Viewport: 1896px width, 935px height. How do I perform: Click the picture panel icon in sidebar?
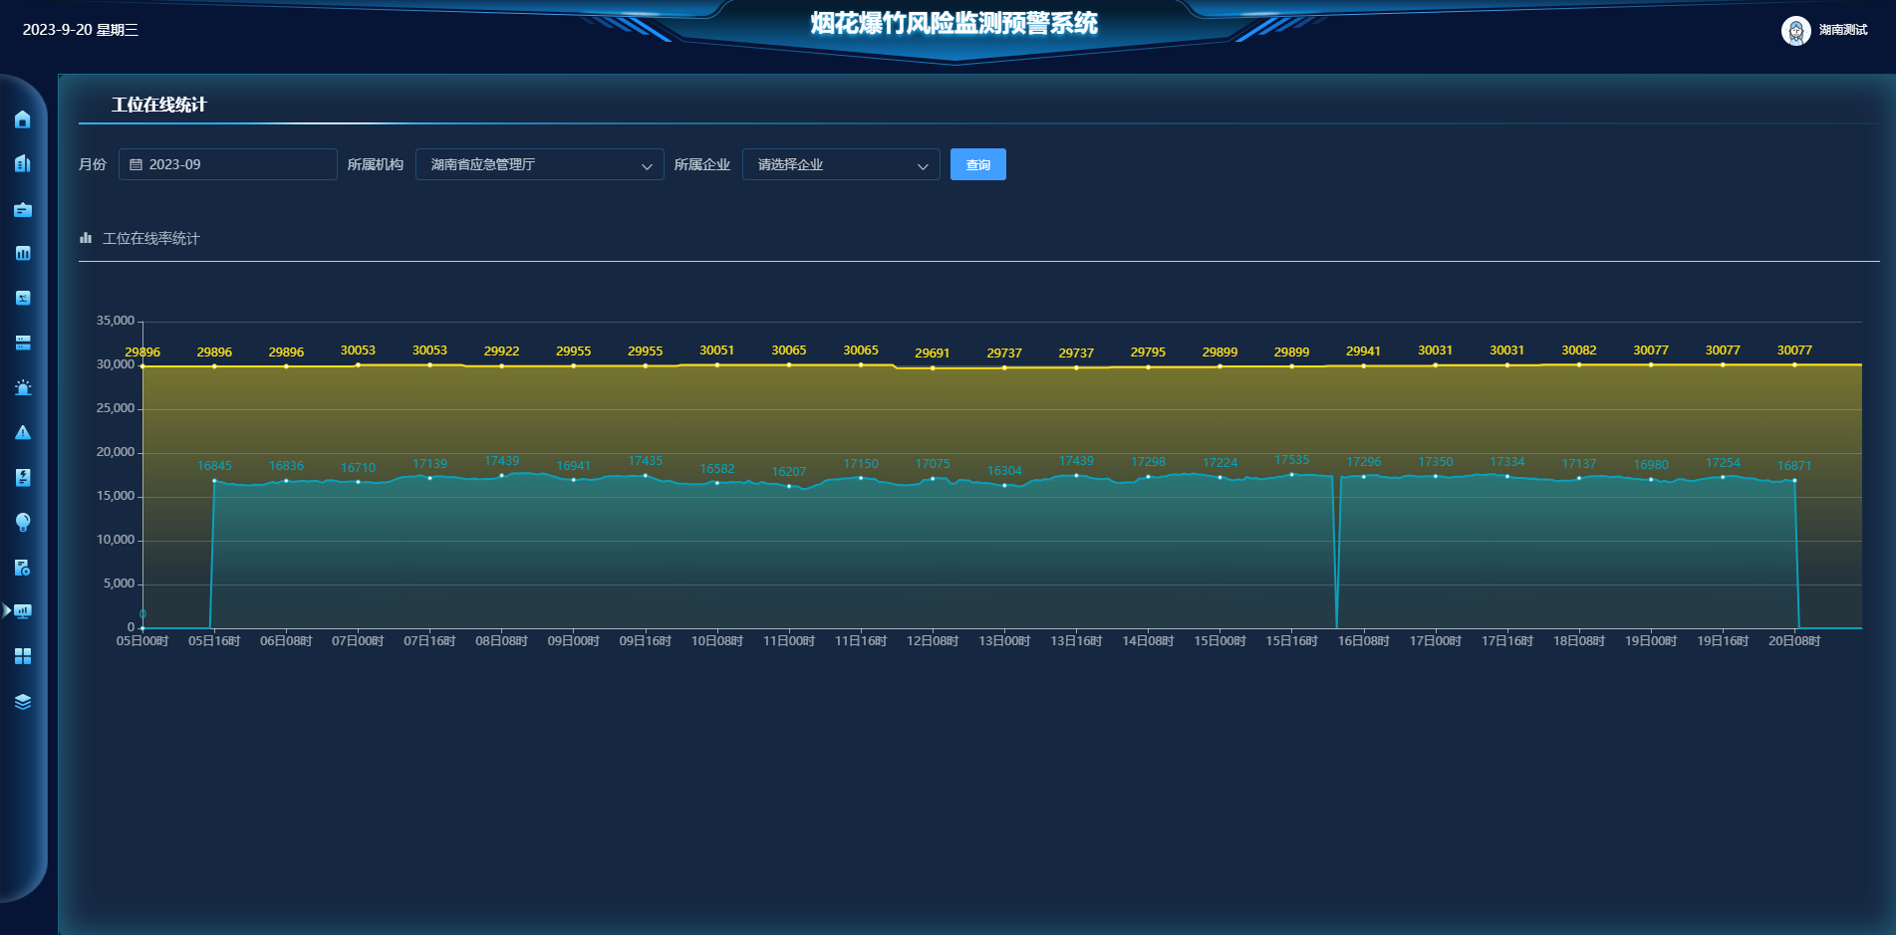tap(23, 298)
